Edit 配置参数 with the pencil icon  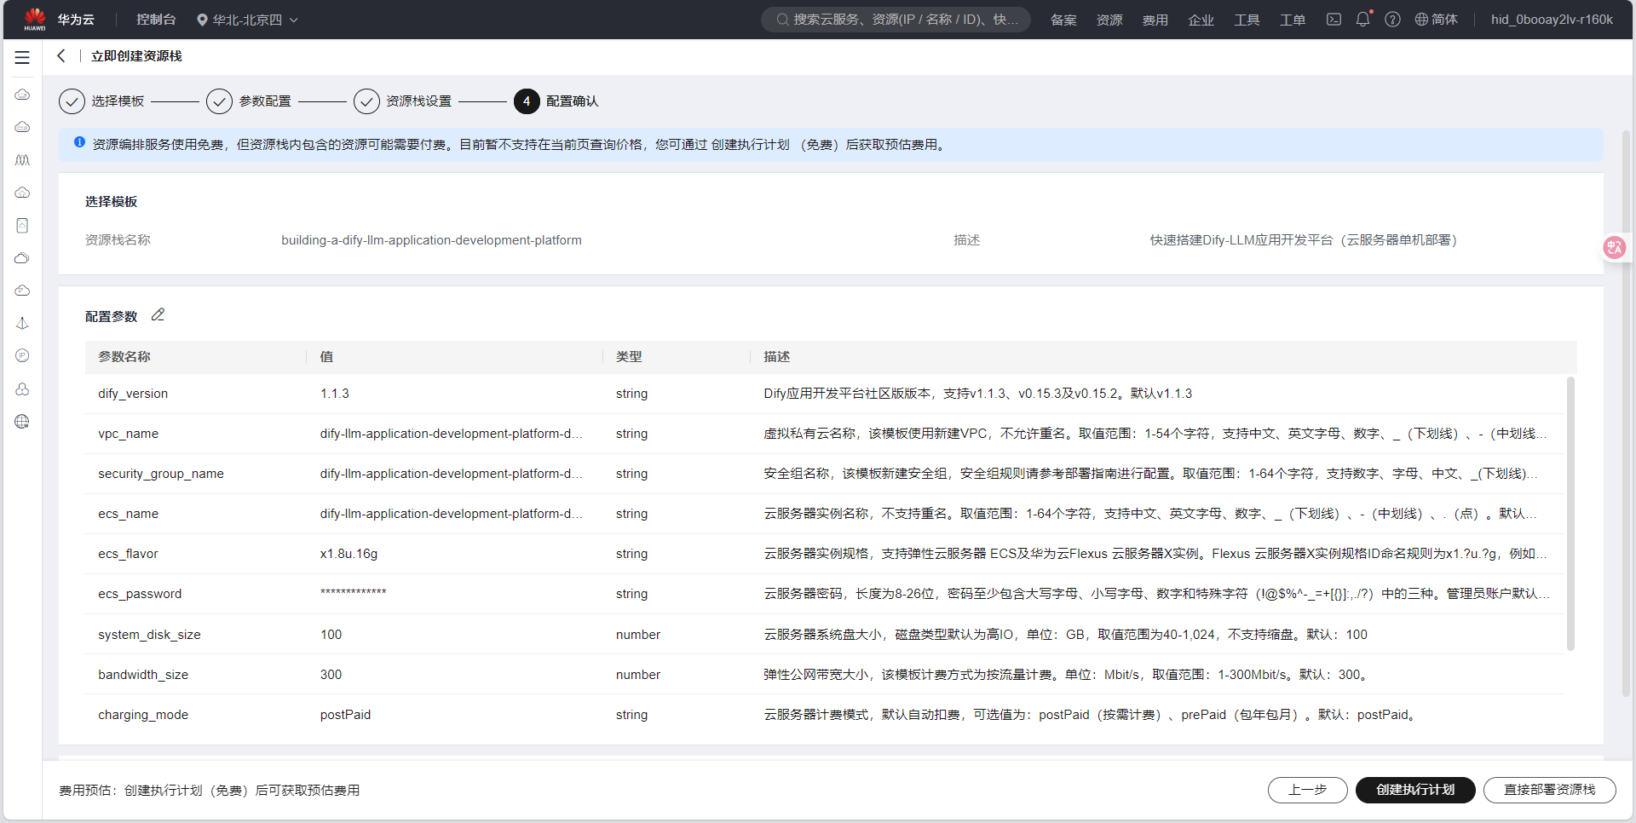click(x=158, y=315)
